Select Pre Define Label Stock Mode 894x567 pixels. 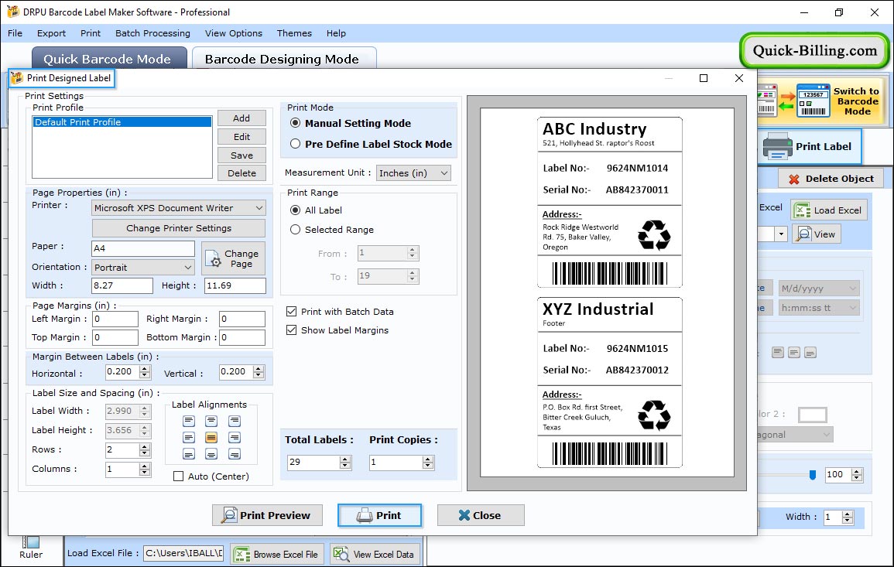(296, 144)
